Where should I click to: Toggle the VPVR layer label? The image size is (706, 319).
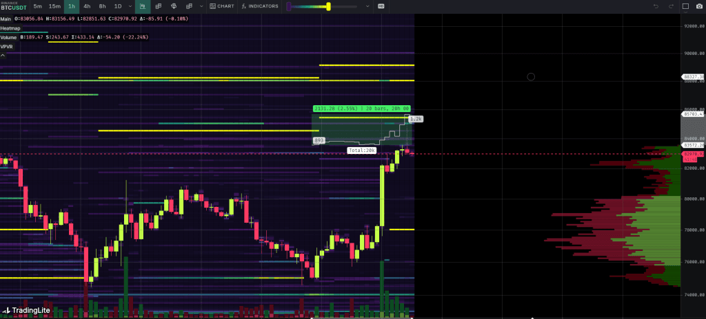point(7,45)
